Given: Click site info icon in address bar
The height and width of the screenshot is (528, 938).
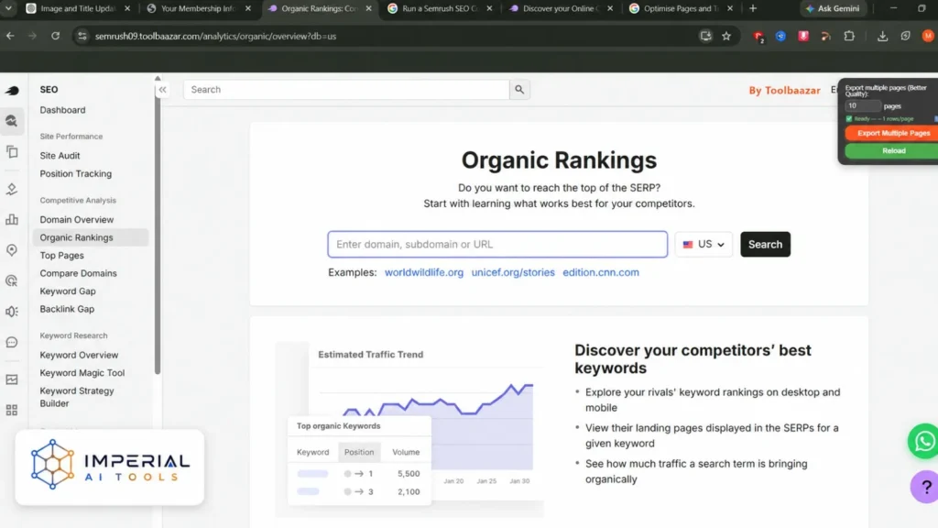Looking at the screenshot, I should [82, 36].
